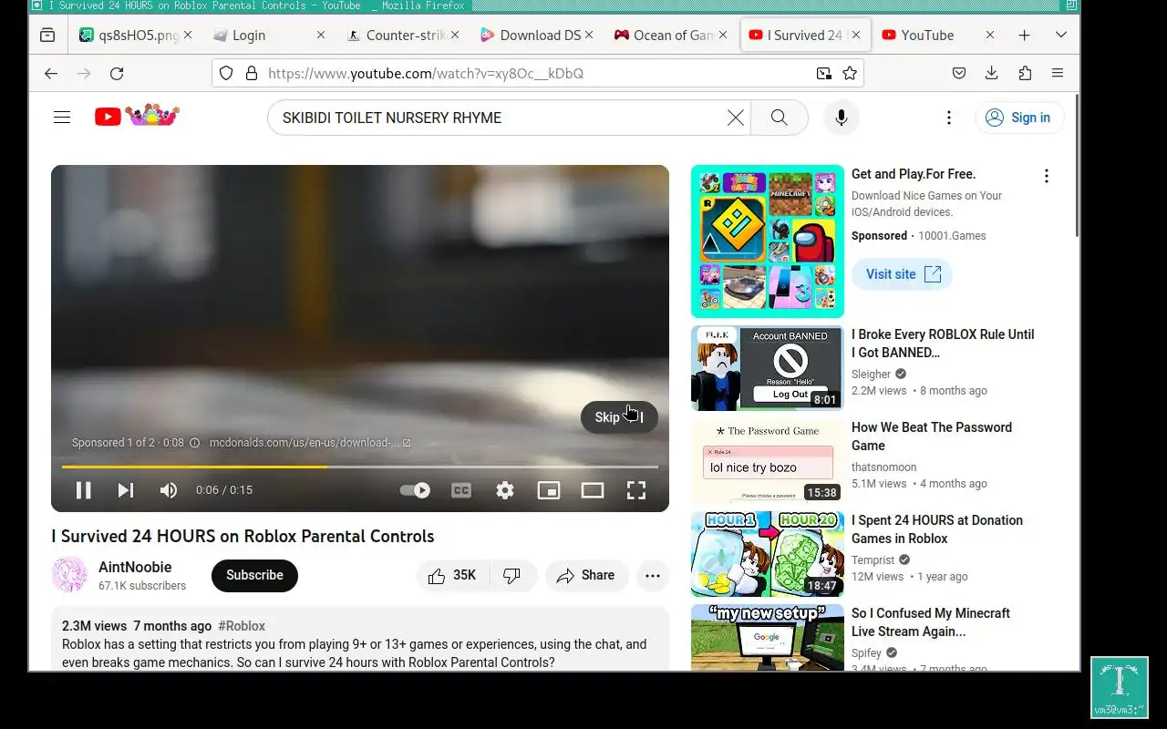Toggle the autoplay switch
1167x729 pixels.
click(416, 490)
